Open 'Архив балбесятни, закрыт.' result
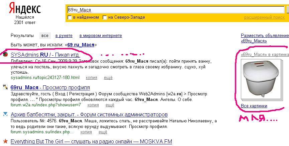This screenshot has height=146, width=289. pyautogui.click(x=89, y=115)
